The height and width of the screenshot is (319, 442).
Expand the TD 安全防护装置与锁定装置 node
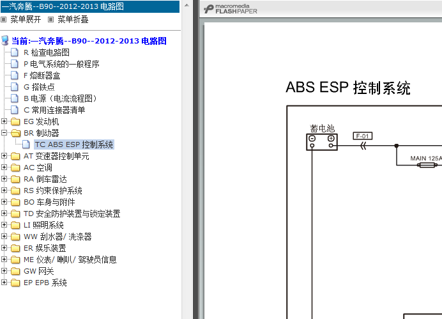pyautogui.click(x=4, y=214)
